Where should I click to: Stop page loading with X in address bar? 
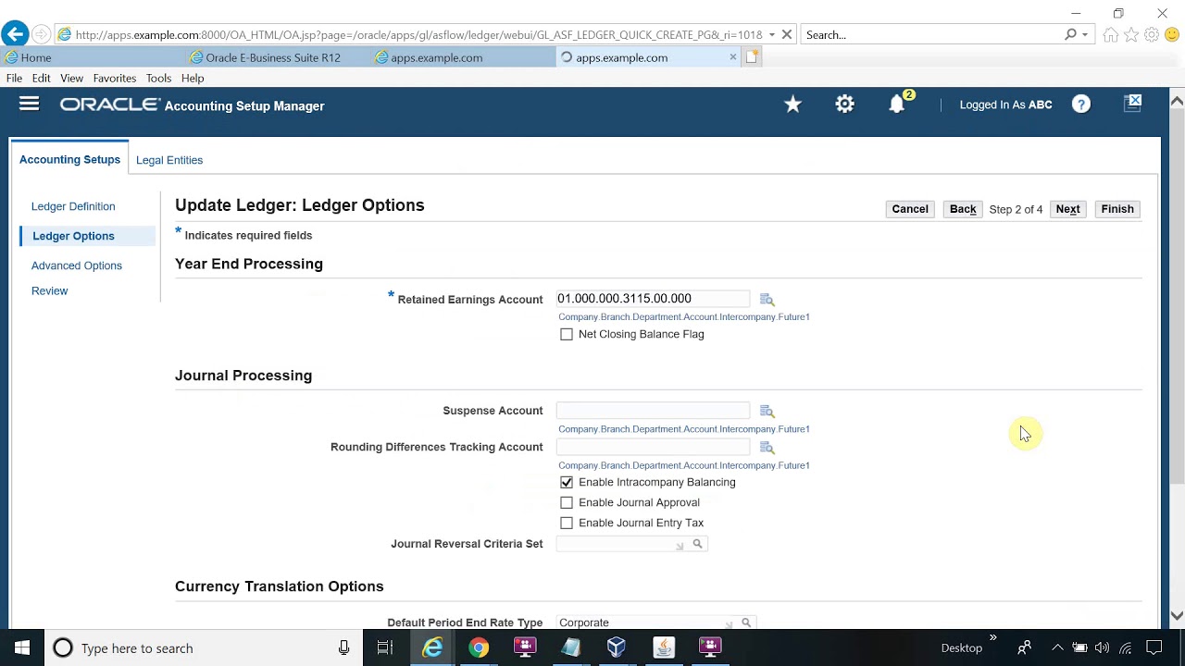coord(787,34)
